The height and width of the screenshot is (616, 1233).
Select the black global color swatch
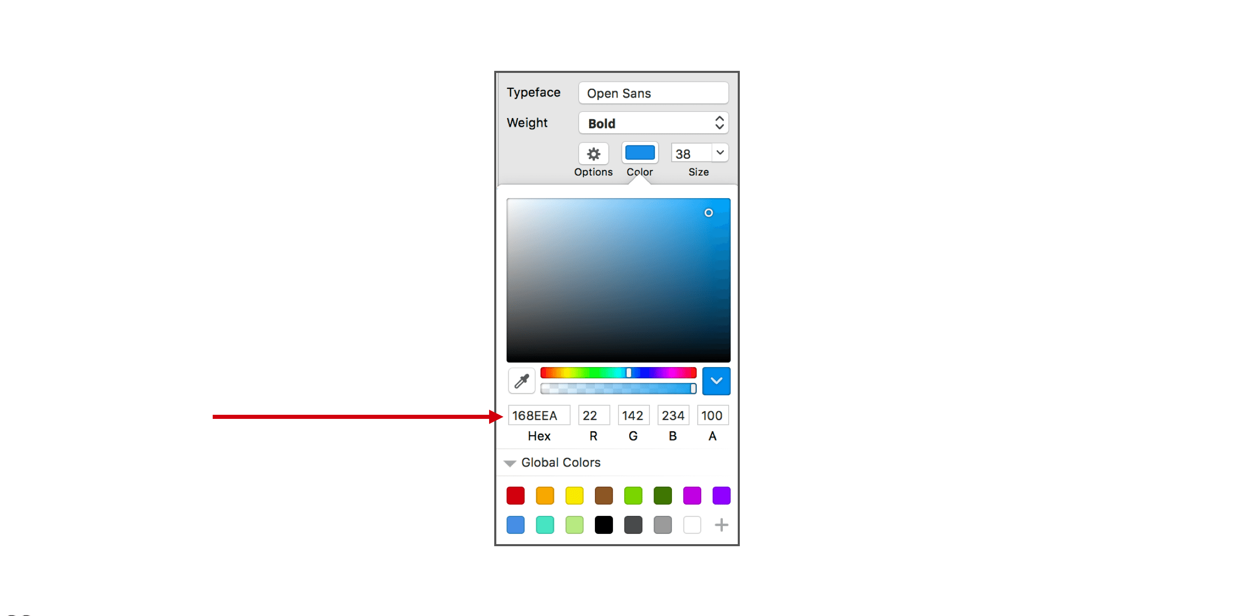604,525
